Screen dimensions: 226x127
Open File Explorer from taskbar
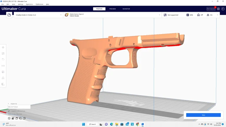[117, 124]
